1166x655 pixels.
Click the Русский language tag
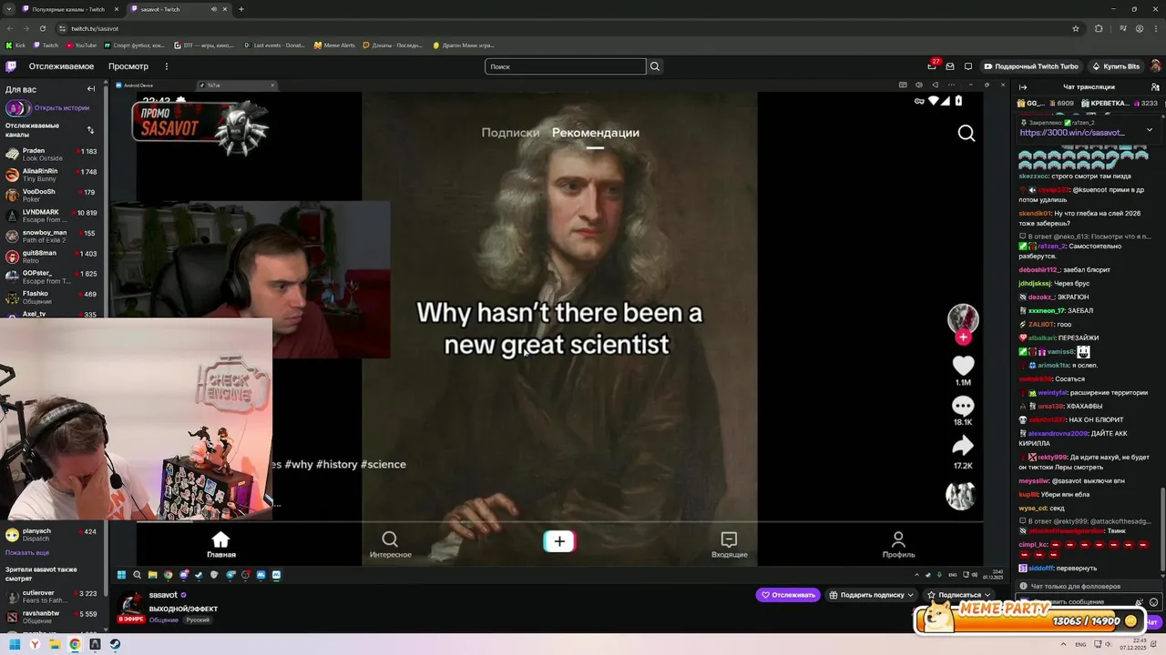198,620
